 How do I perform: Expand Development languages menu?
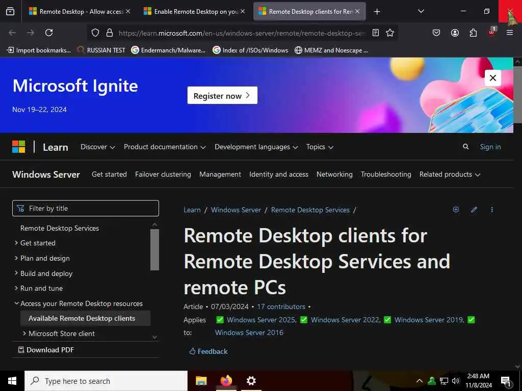256,147
